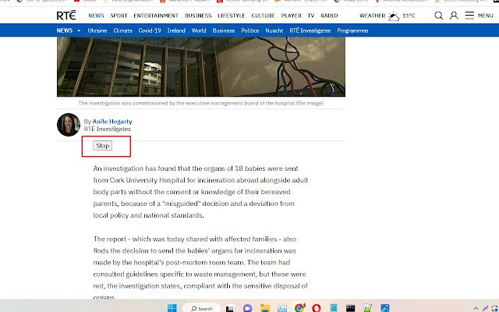Screen dimensions: 499x312
Task: Select the Ukraine news topic
Action: coord(97,30)
